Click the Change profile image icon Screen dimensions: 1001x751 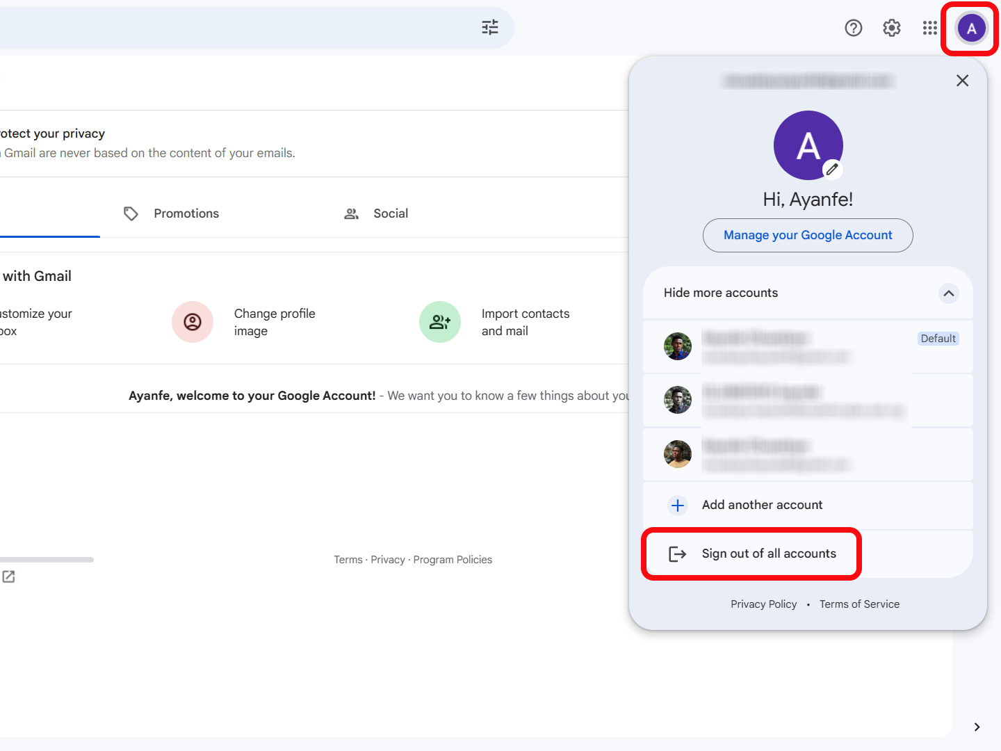point(193,322)
